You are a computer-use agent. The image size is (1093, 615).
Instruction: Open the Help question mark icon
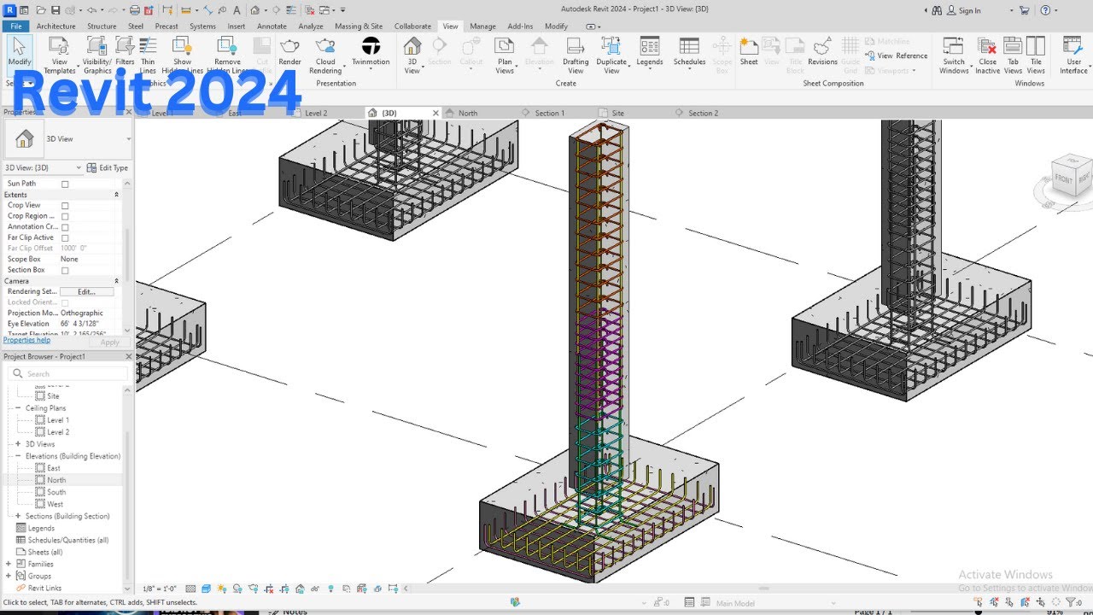click(x=1044, y=10)
